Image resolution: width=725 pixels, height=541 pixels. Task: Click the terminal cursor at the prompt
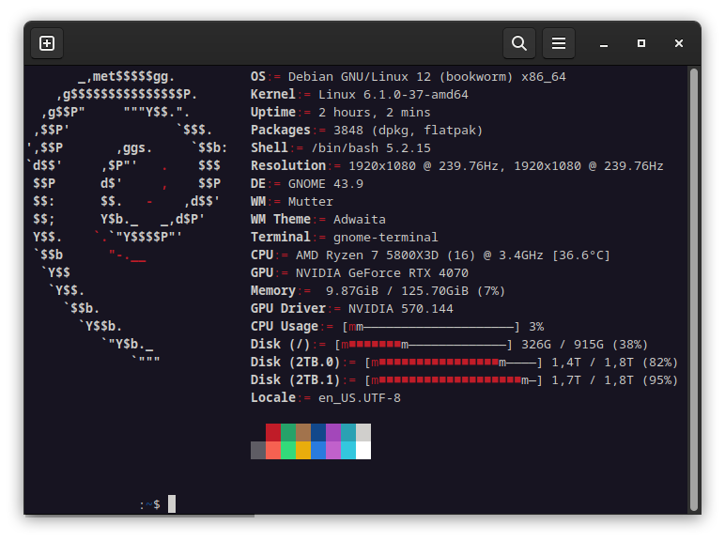click(172, 504)
